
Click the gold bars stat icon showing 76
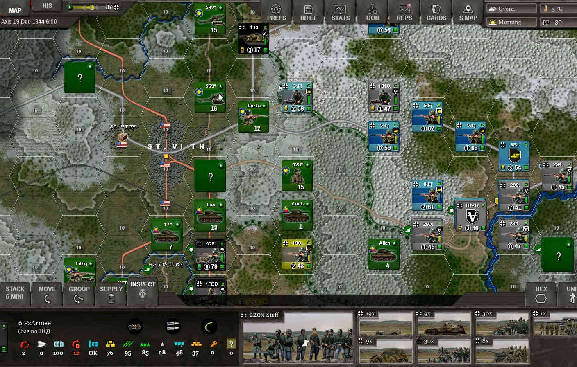pos(110,344)
